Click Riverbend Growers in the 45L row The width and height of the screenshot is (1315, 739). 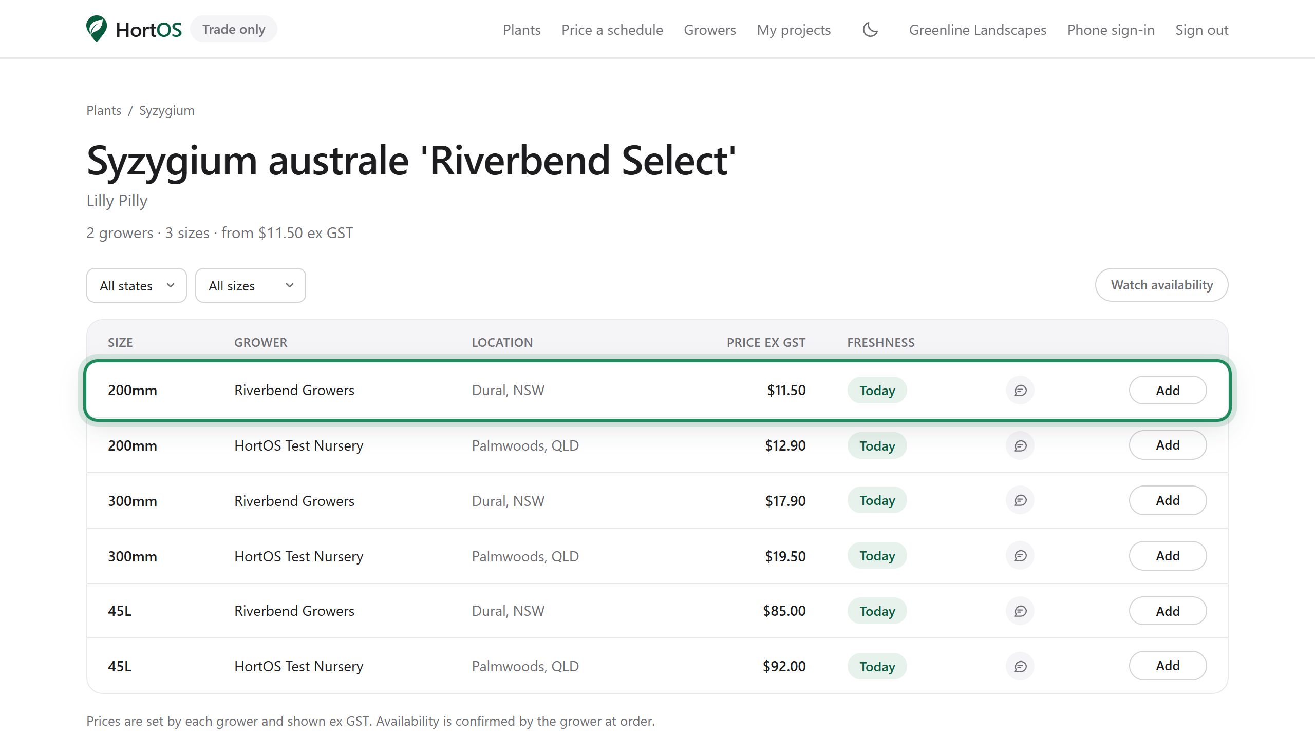pos(294,611)
